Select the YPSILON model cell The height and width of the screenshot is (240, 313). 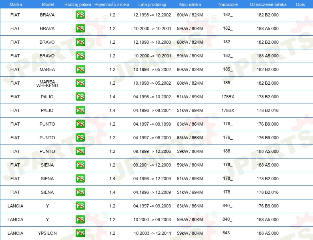[x=47, y=233]
